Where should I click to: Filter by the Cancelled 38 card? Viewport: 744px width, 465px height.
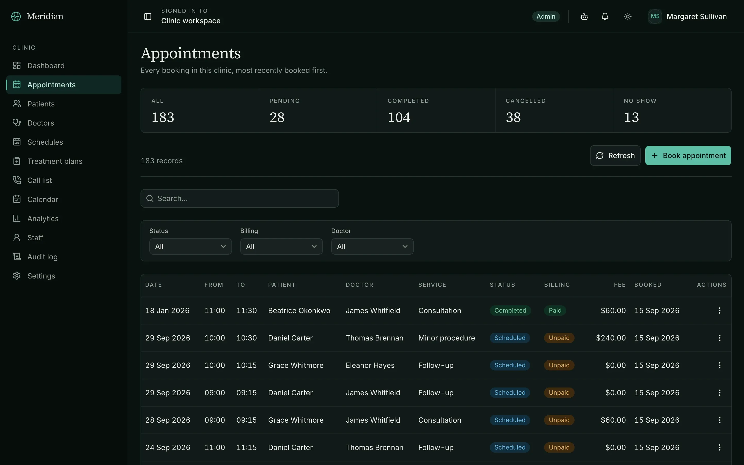click(554, 110)
